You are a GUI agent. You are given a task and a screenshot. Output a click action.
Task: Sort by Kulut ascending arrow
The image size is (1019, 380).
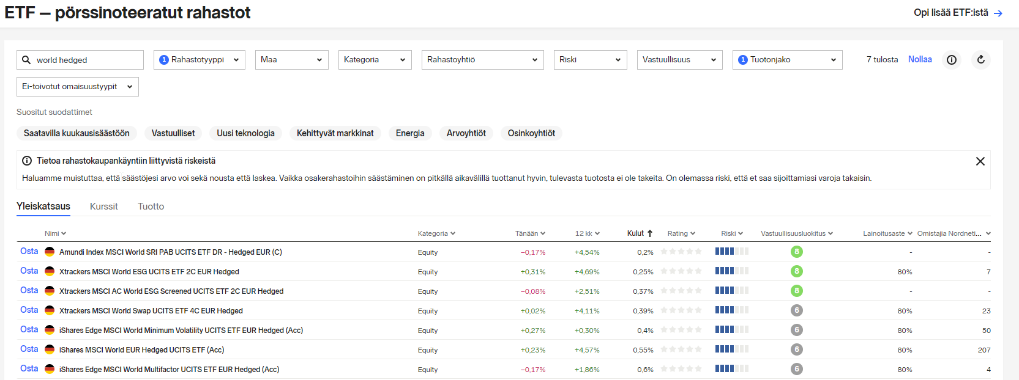[x=650, y=233]
